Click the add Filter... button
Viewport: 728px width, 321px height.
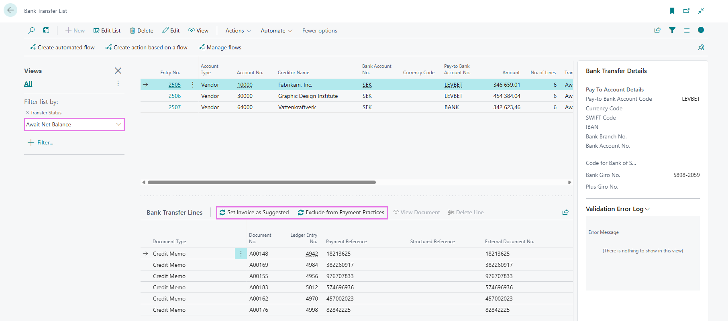[x=41, y=142]
